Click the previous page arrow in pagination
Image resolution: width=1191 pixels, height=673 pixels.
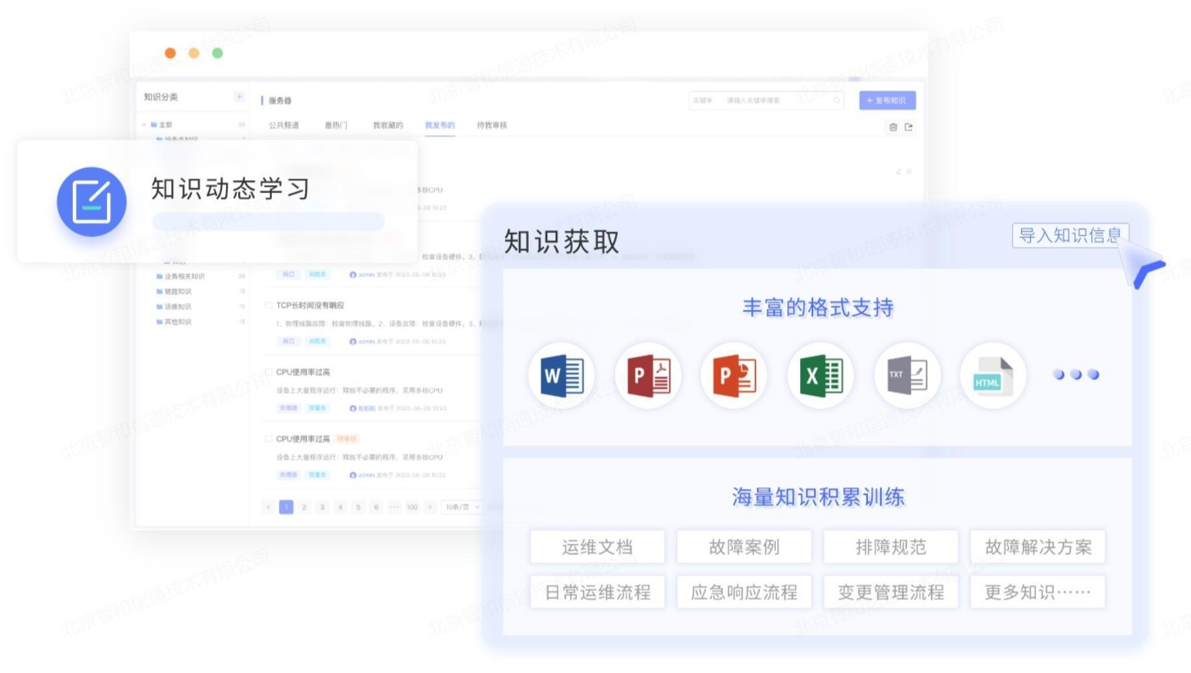[x=268, y=507]
